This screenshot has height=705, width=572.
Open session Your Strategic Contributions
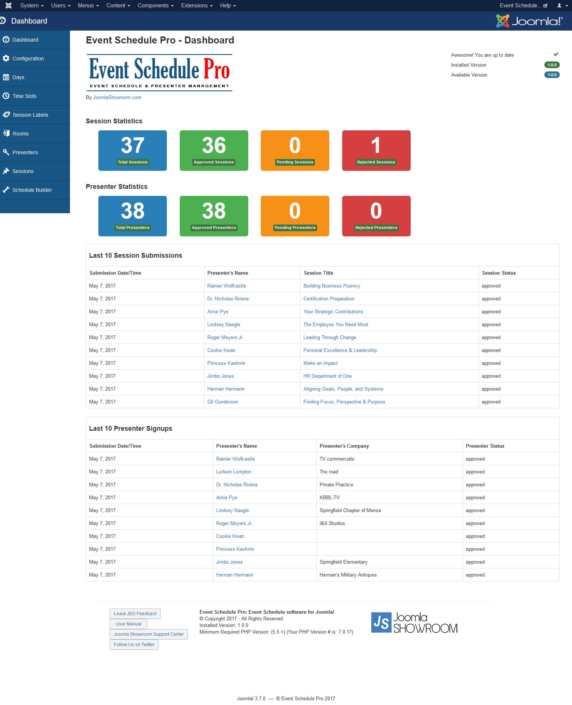pos(333,312)
